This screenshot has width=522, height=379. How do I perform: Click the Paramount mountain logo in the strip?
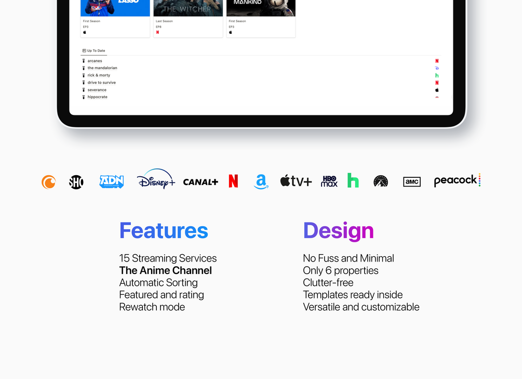tap(381, 181)
